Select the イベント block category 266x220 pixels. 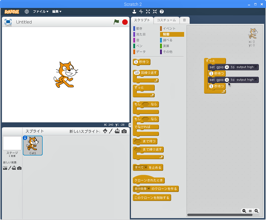point(169,29)
